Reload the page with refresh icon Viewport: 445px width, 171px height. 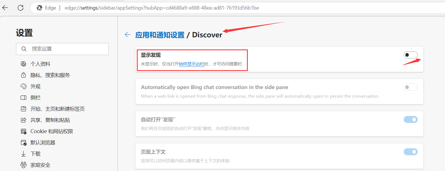(21, 8)
